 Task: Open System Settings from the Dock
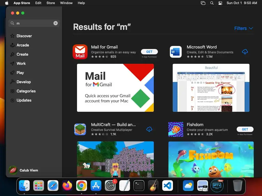point(110,186)
